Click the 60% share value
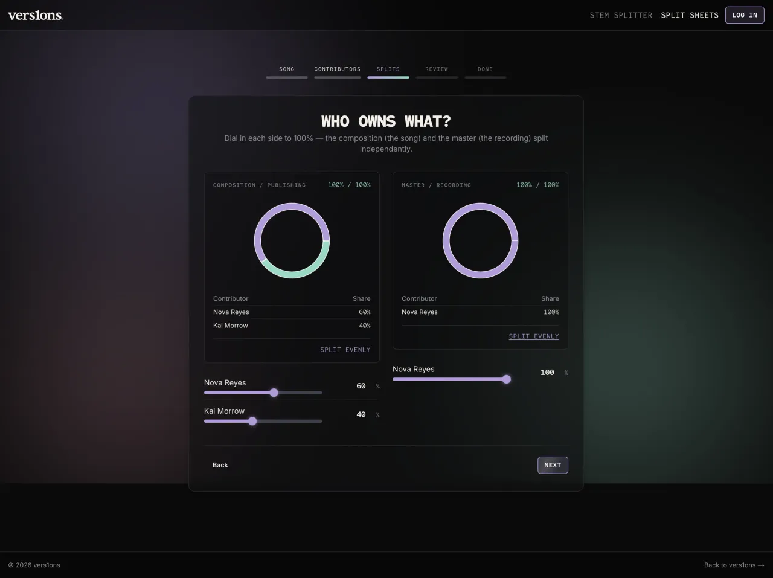 coord(365,312)
